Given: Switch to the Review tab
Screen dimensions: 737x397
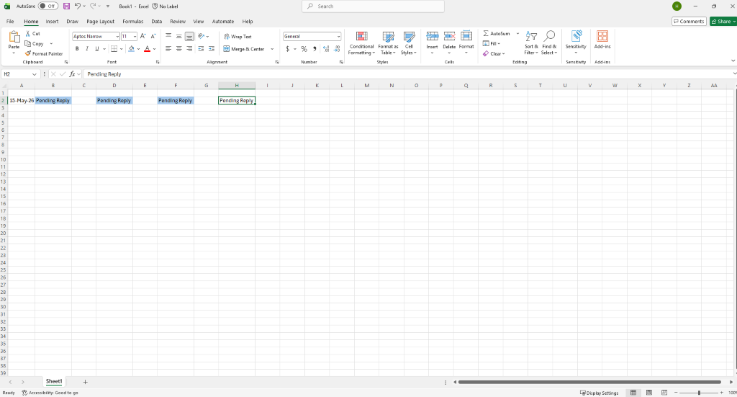Looking at the screenshot, I should [x=178, y=21].
